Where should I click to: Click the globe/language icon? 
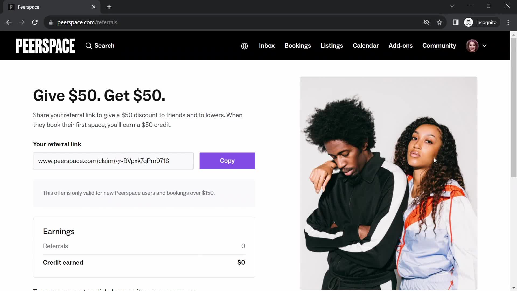point(244,46)
